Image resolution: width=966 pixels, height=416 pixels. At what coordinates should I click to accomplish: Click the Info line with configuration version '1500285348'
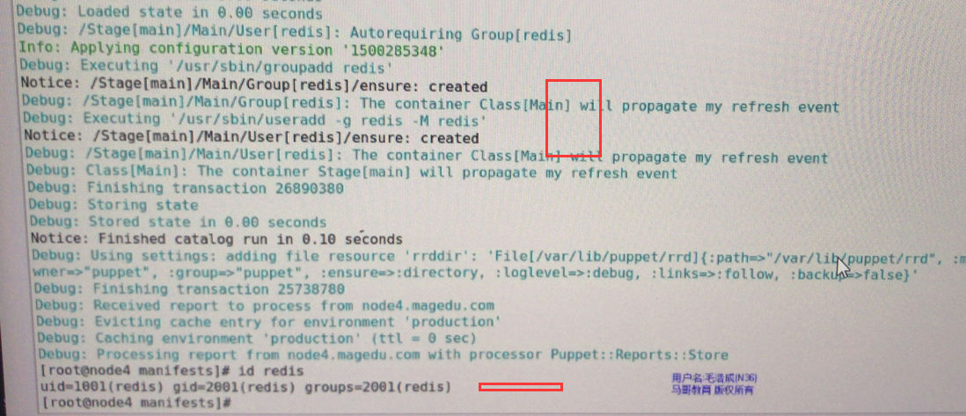(231, 48)
